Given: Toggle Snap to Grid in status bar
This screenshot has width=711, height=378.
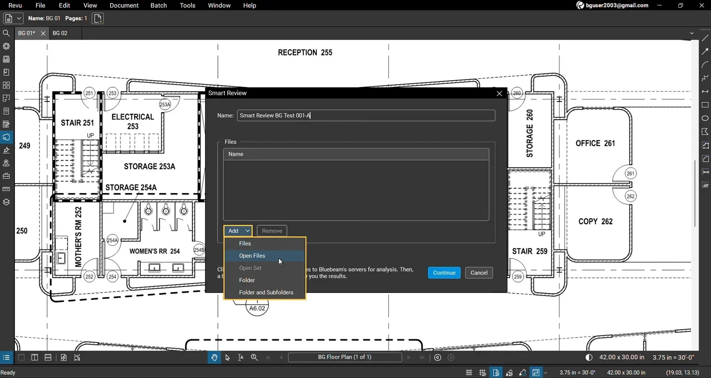Looking at the screenshot, I should coord(482,372).
